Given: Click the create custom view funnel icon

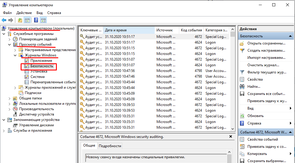Looking at the screenshot, I should [242, 50].
